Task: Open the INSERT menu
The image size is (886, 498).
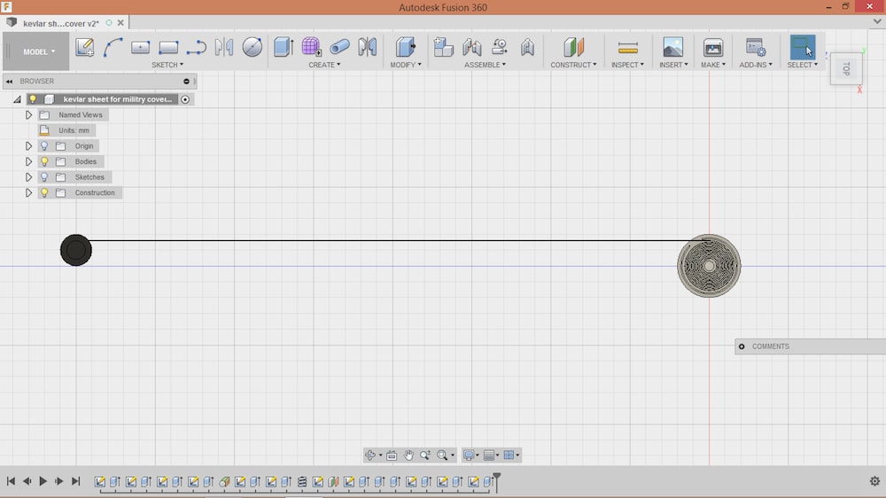Action: pos(673,65)
